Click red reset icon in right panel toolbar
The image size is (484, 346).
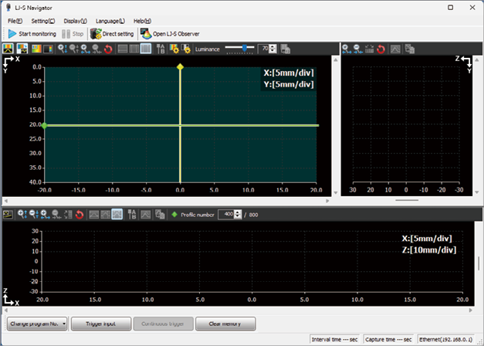click(x=381, y=49)
